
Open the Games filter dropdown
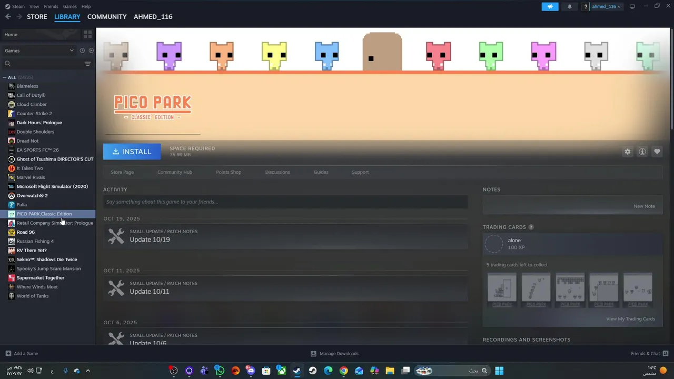click(39, 51)
